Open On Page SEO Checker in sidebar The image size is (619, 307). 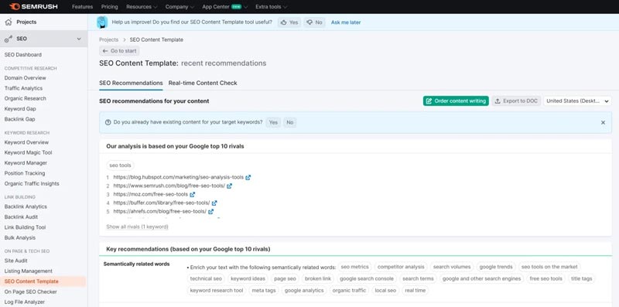tap(31, 292)
